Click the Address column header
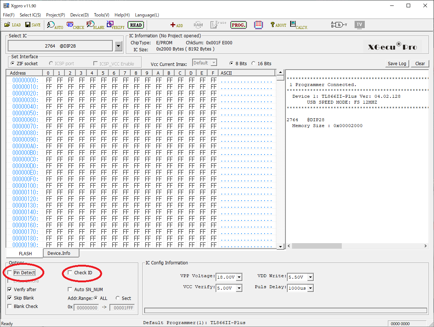This screenshot has height=327, width=434. click(x=25, y=73)
